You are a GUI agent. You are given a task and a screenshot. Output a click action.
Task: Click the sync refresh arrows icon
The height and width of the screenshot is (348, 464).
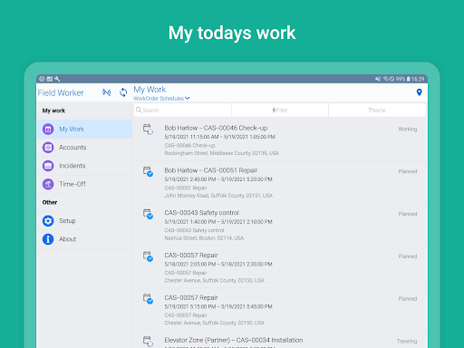coord(123,92)
